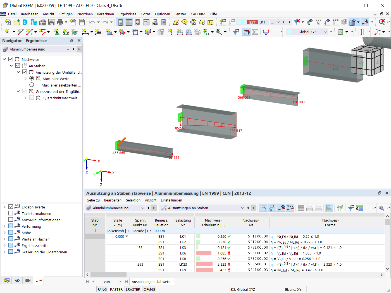Click the 3.423 utilization ratio bar for LK9

205,270
